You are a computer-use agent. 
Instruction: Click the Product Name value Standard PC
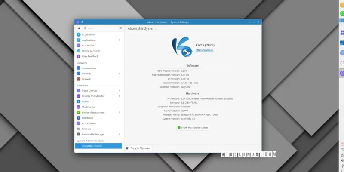[199, 115]
